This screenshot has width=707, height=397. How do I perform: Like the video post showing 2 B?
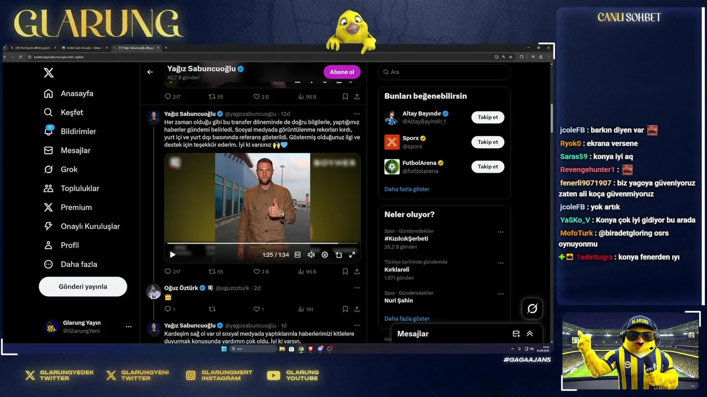pos(261,271)
